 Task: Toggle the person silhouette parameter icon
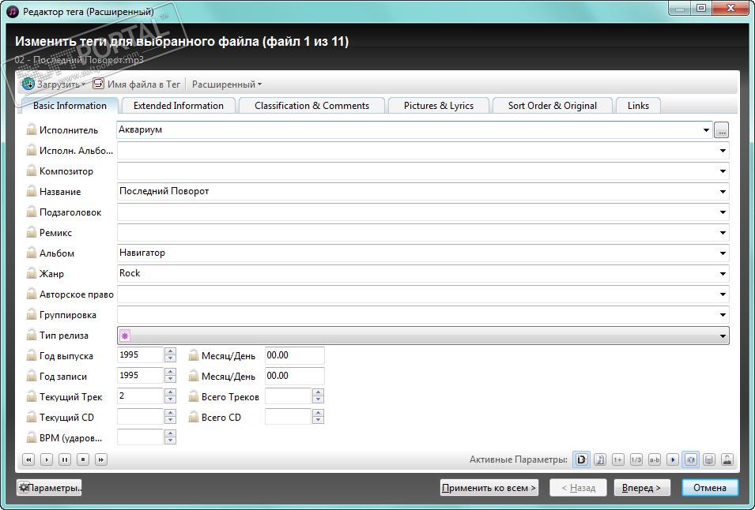click(x=727, y=459)
